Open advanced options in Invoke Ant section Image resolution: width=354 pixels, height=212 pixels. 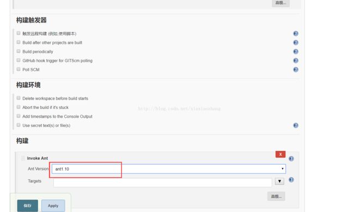click(x=276, y=196)
